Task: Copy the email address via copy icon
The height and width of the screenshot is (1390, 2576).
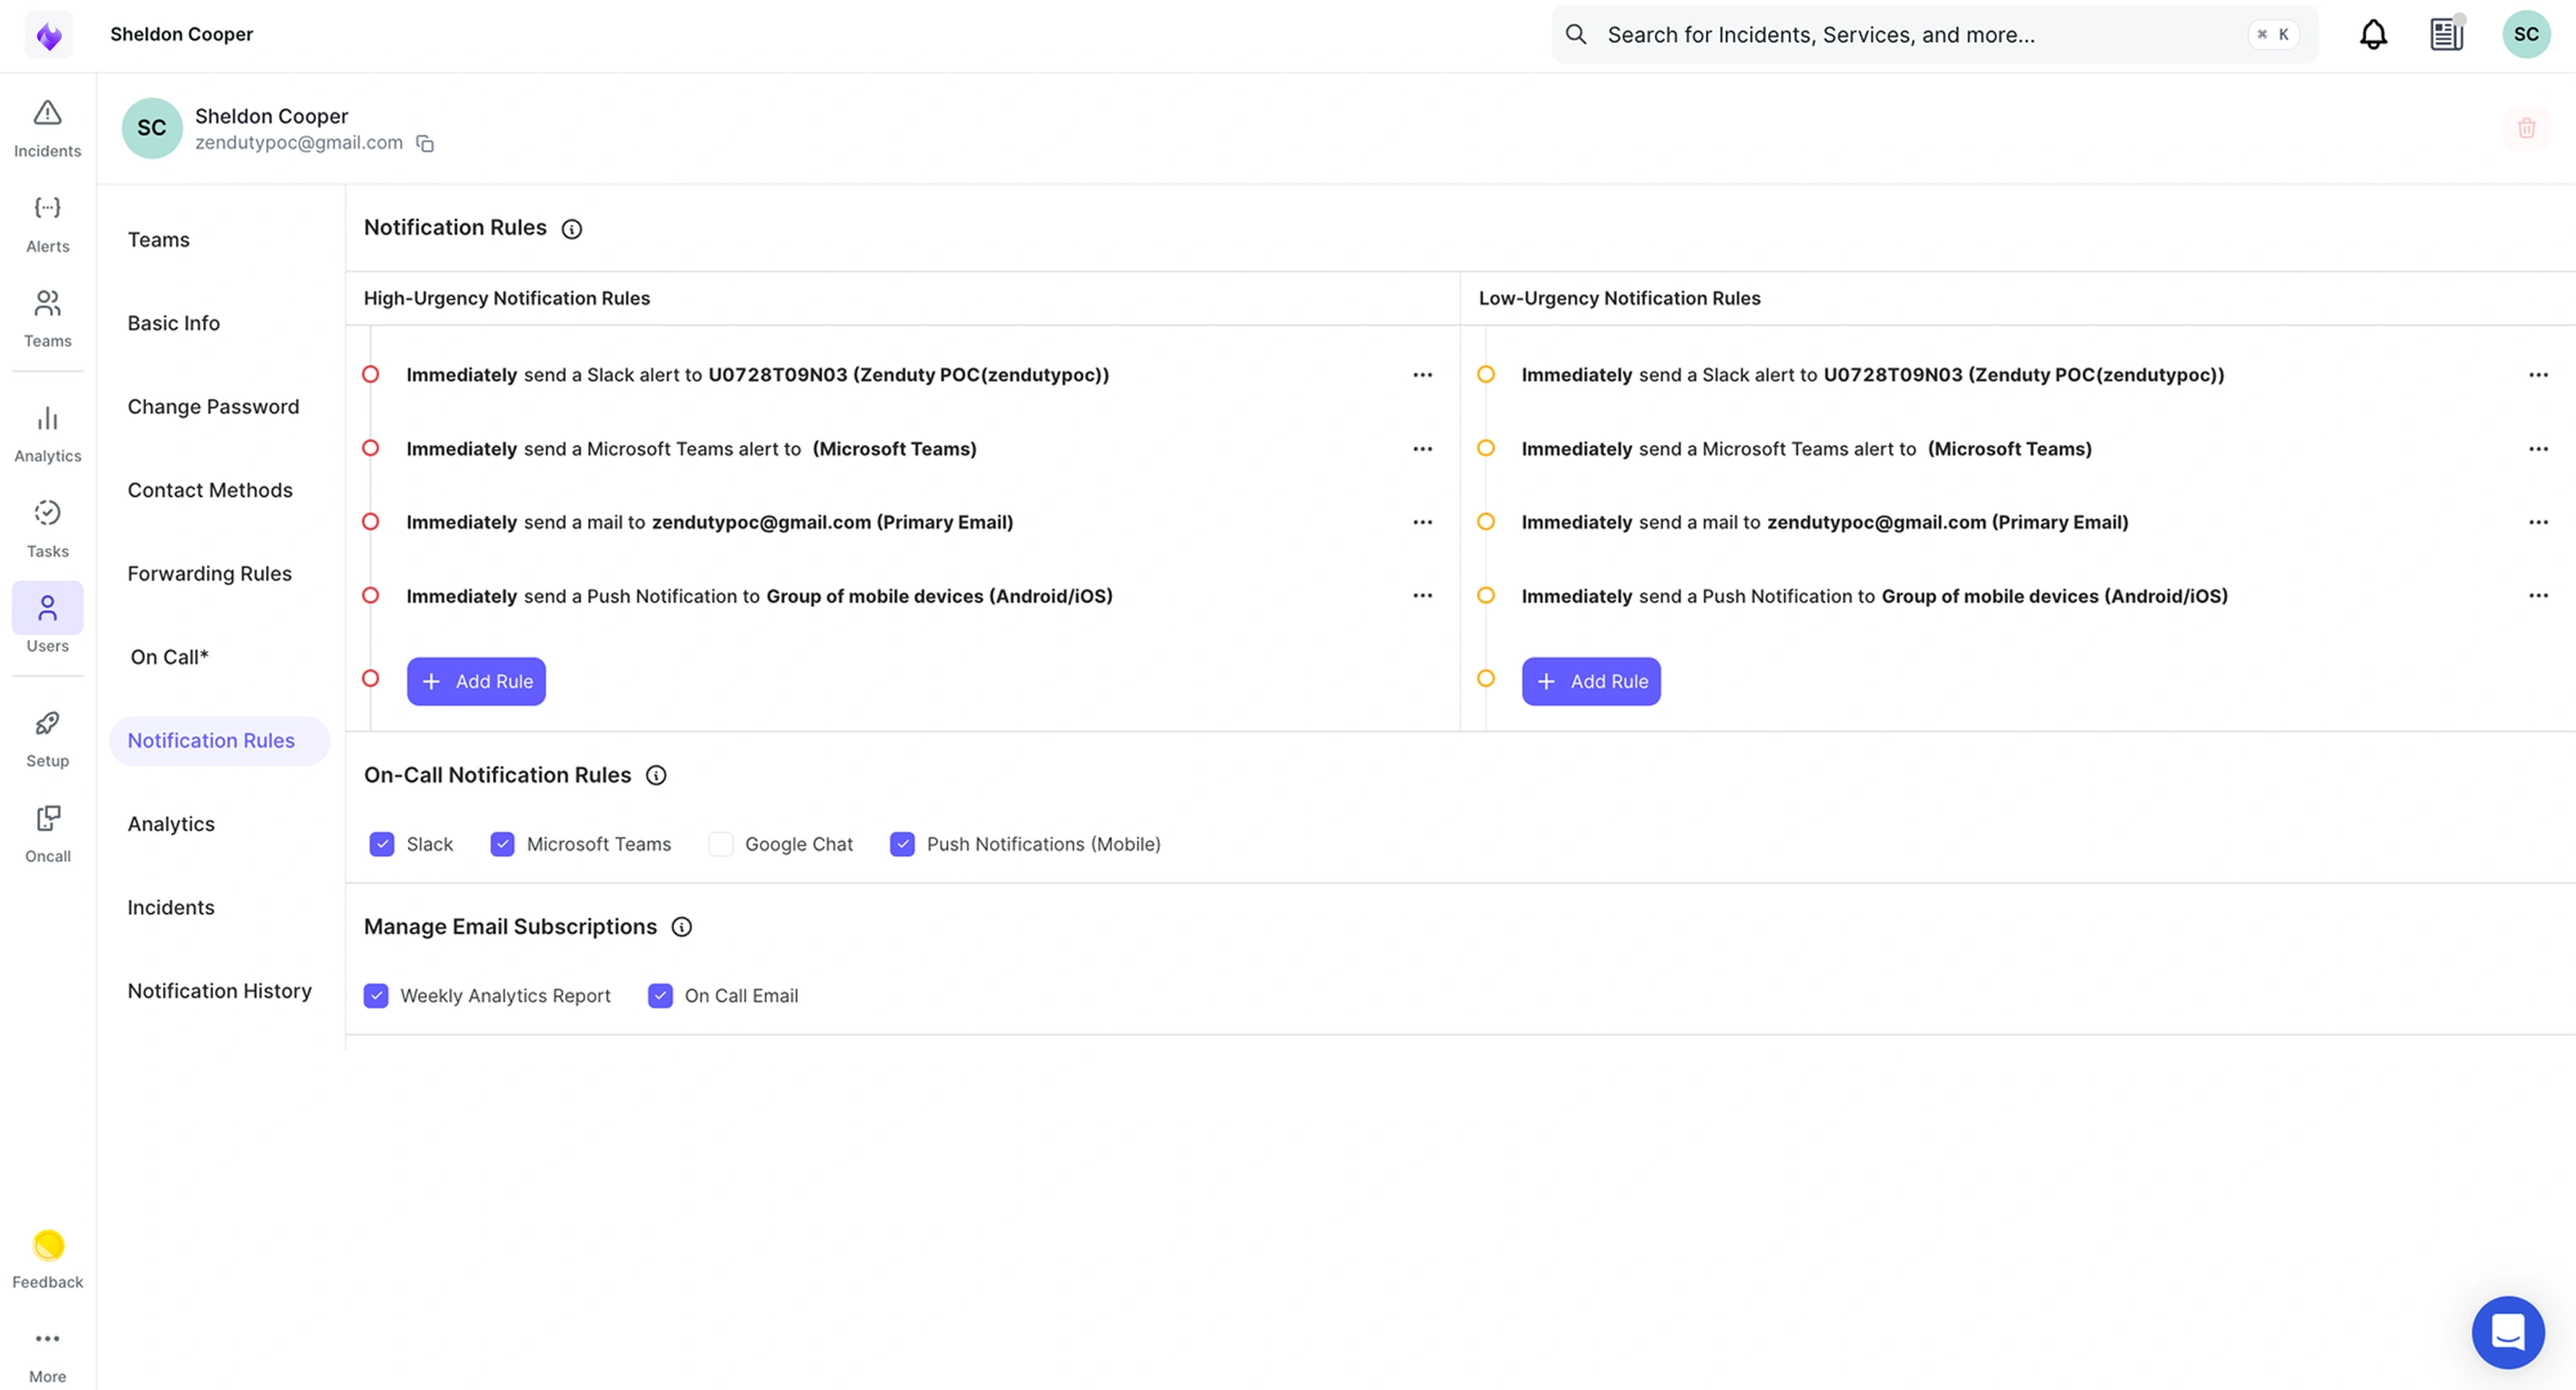Action: (425, 144)
